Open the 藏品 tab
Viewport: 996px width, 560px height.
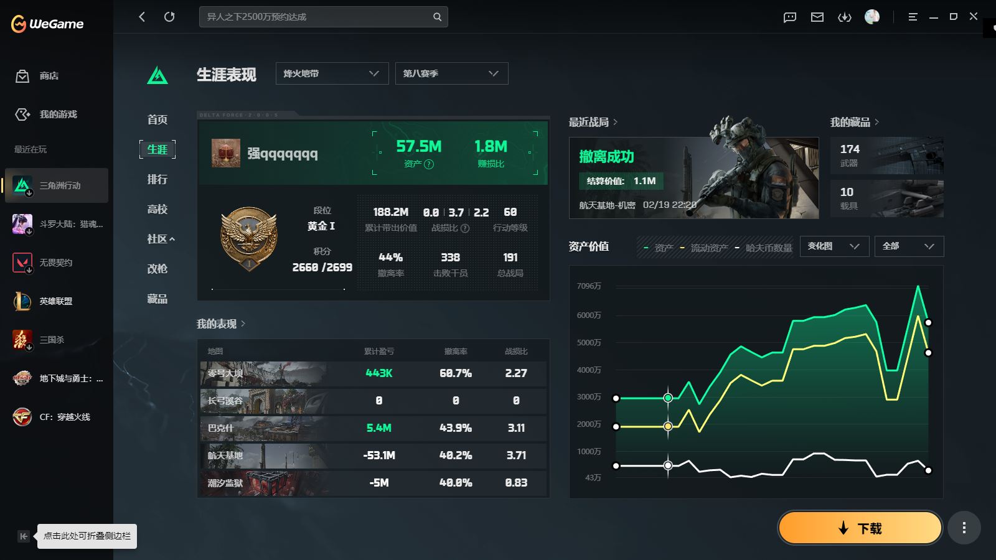click(157, 299)
